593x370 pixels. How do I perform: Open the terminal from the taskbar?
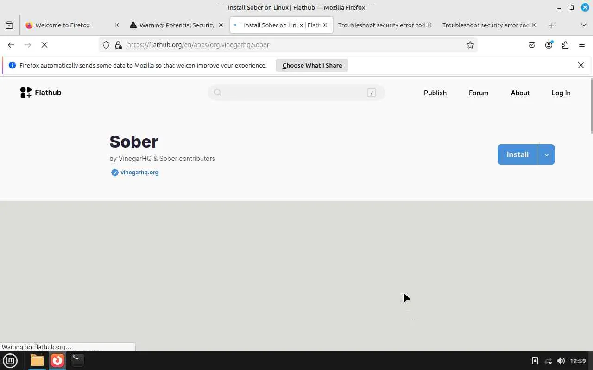click(x=78, y=360)
